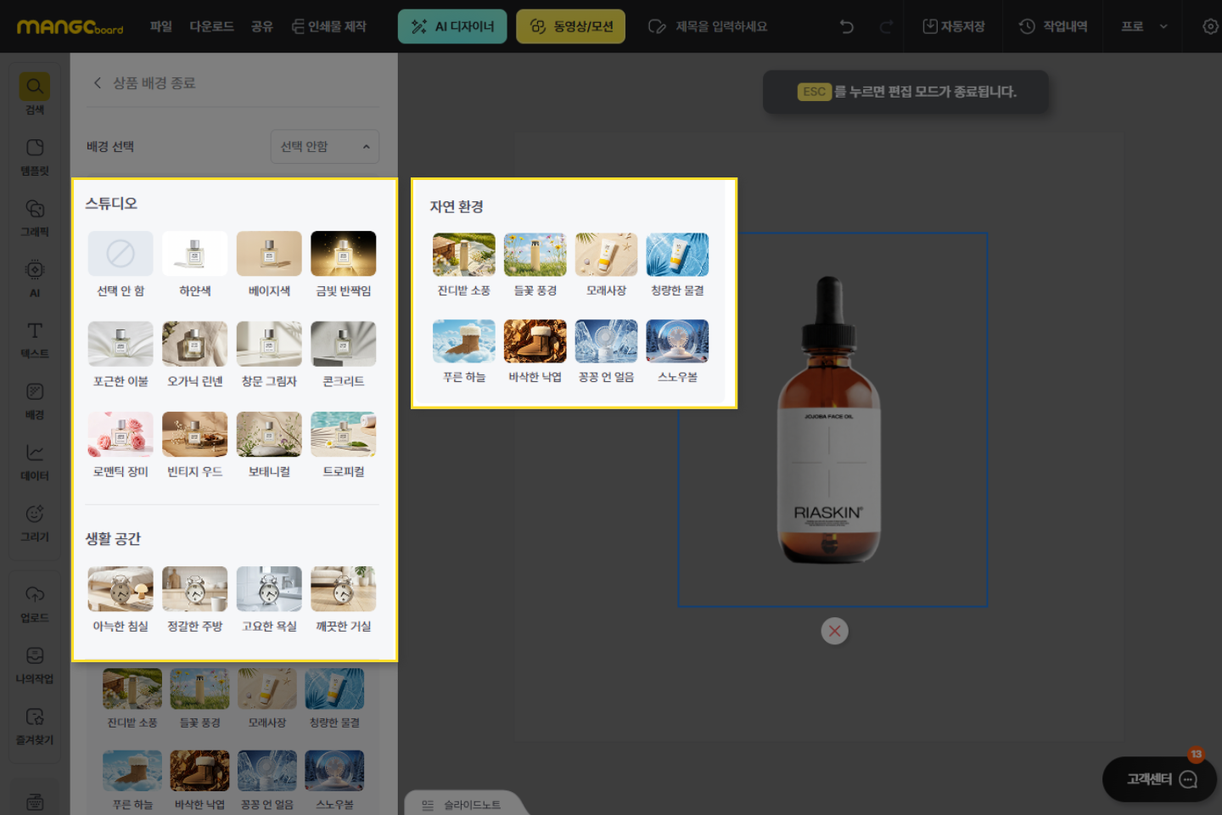The height and width of the screenshot is (815, 1222).
Task: Open the 데이터 chart panel
Action: 35,461
